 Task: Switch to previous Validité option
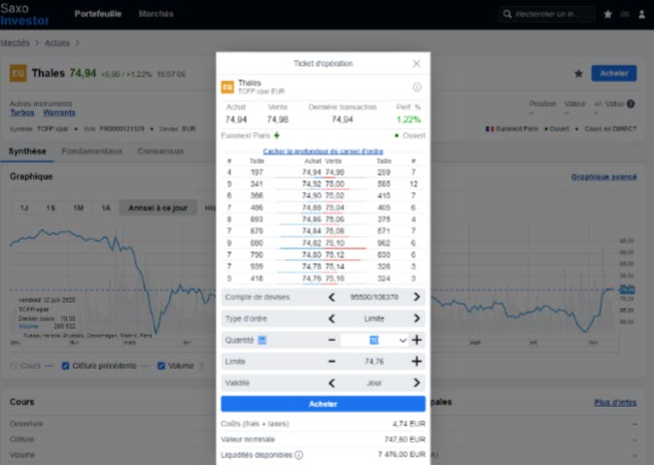[x=331, y=382]
